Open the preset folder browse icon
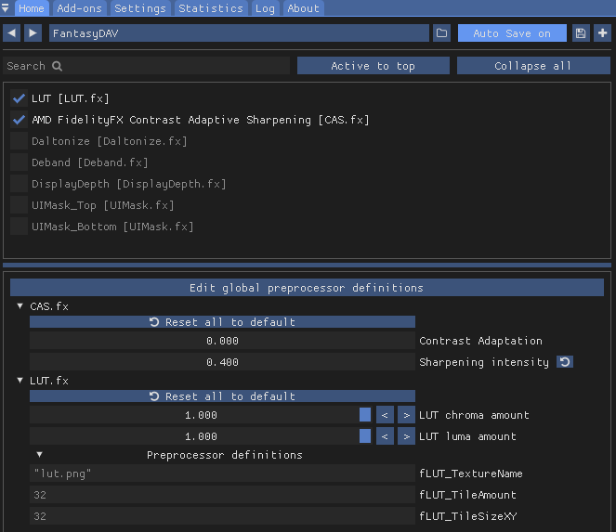 point(441,33)
